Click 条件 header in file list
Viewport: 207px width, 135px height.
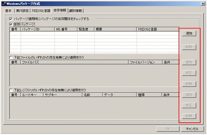[171, 62]
